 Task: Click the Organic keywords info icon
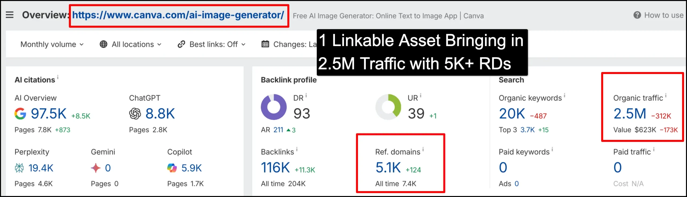(x=565, y=95)
